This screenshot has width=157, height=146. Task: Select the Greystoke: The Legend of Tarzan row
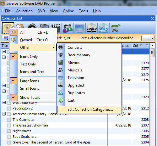(75, 142)
